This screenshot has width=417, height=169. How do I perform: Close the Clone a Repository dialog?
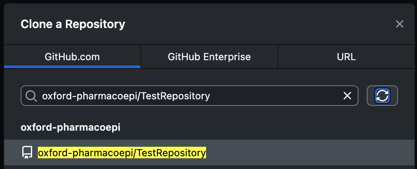click(x=399, y=24)
